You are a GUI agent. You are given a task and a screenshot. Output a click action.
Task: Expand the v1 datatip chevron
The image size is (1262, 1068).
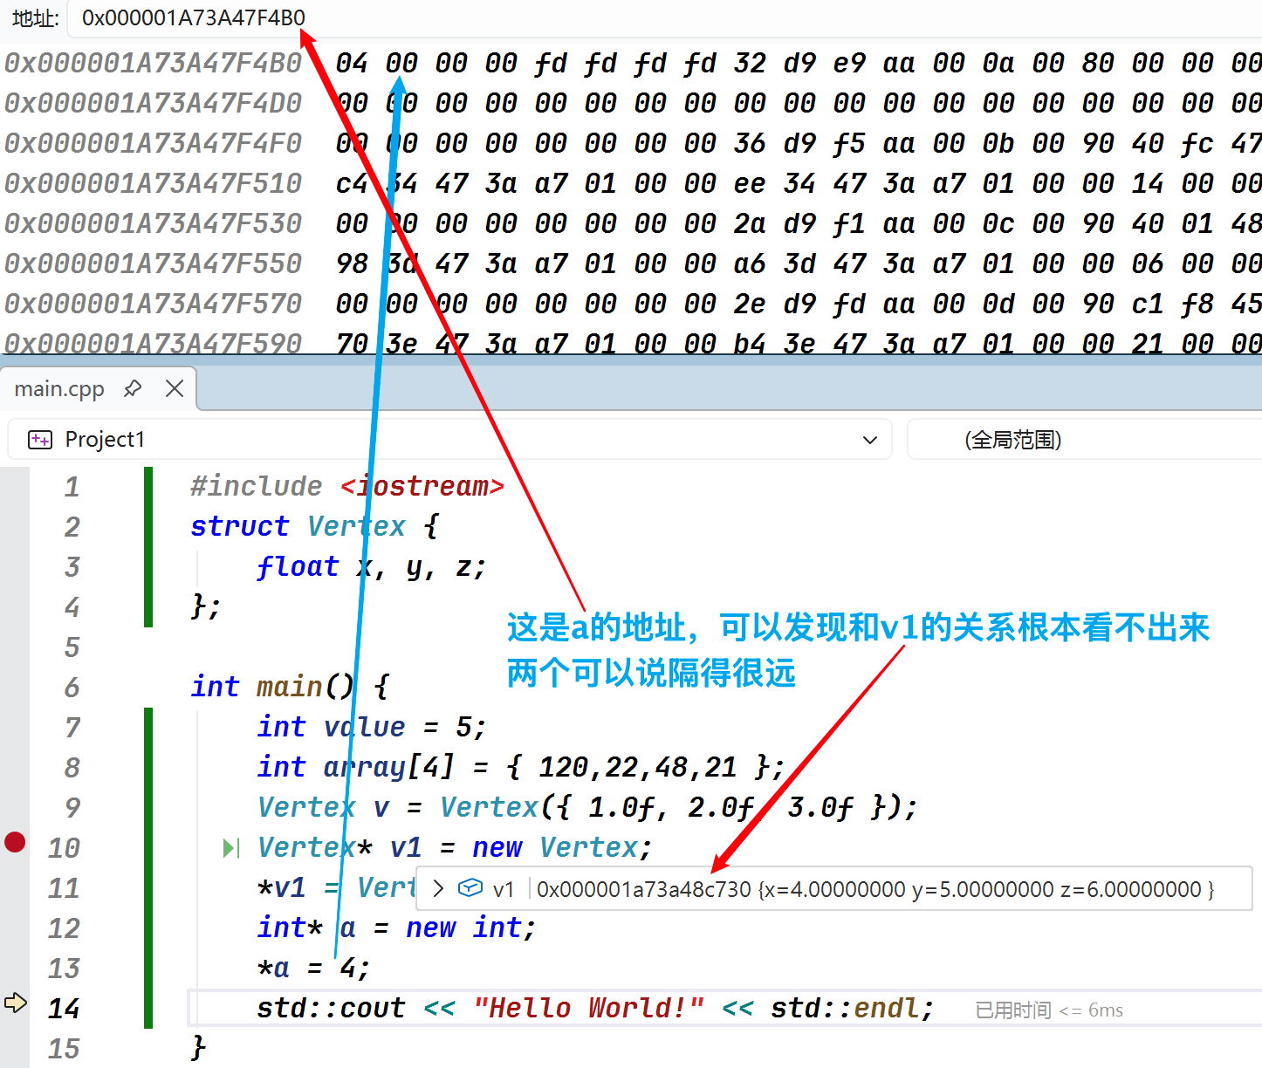coord(438,888)
